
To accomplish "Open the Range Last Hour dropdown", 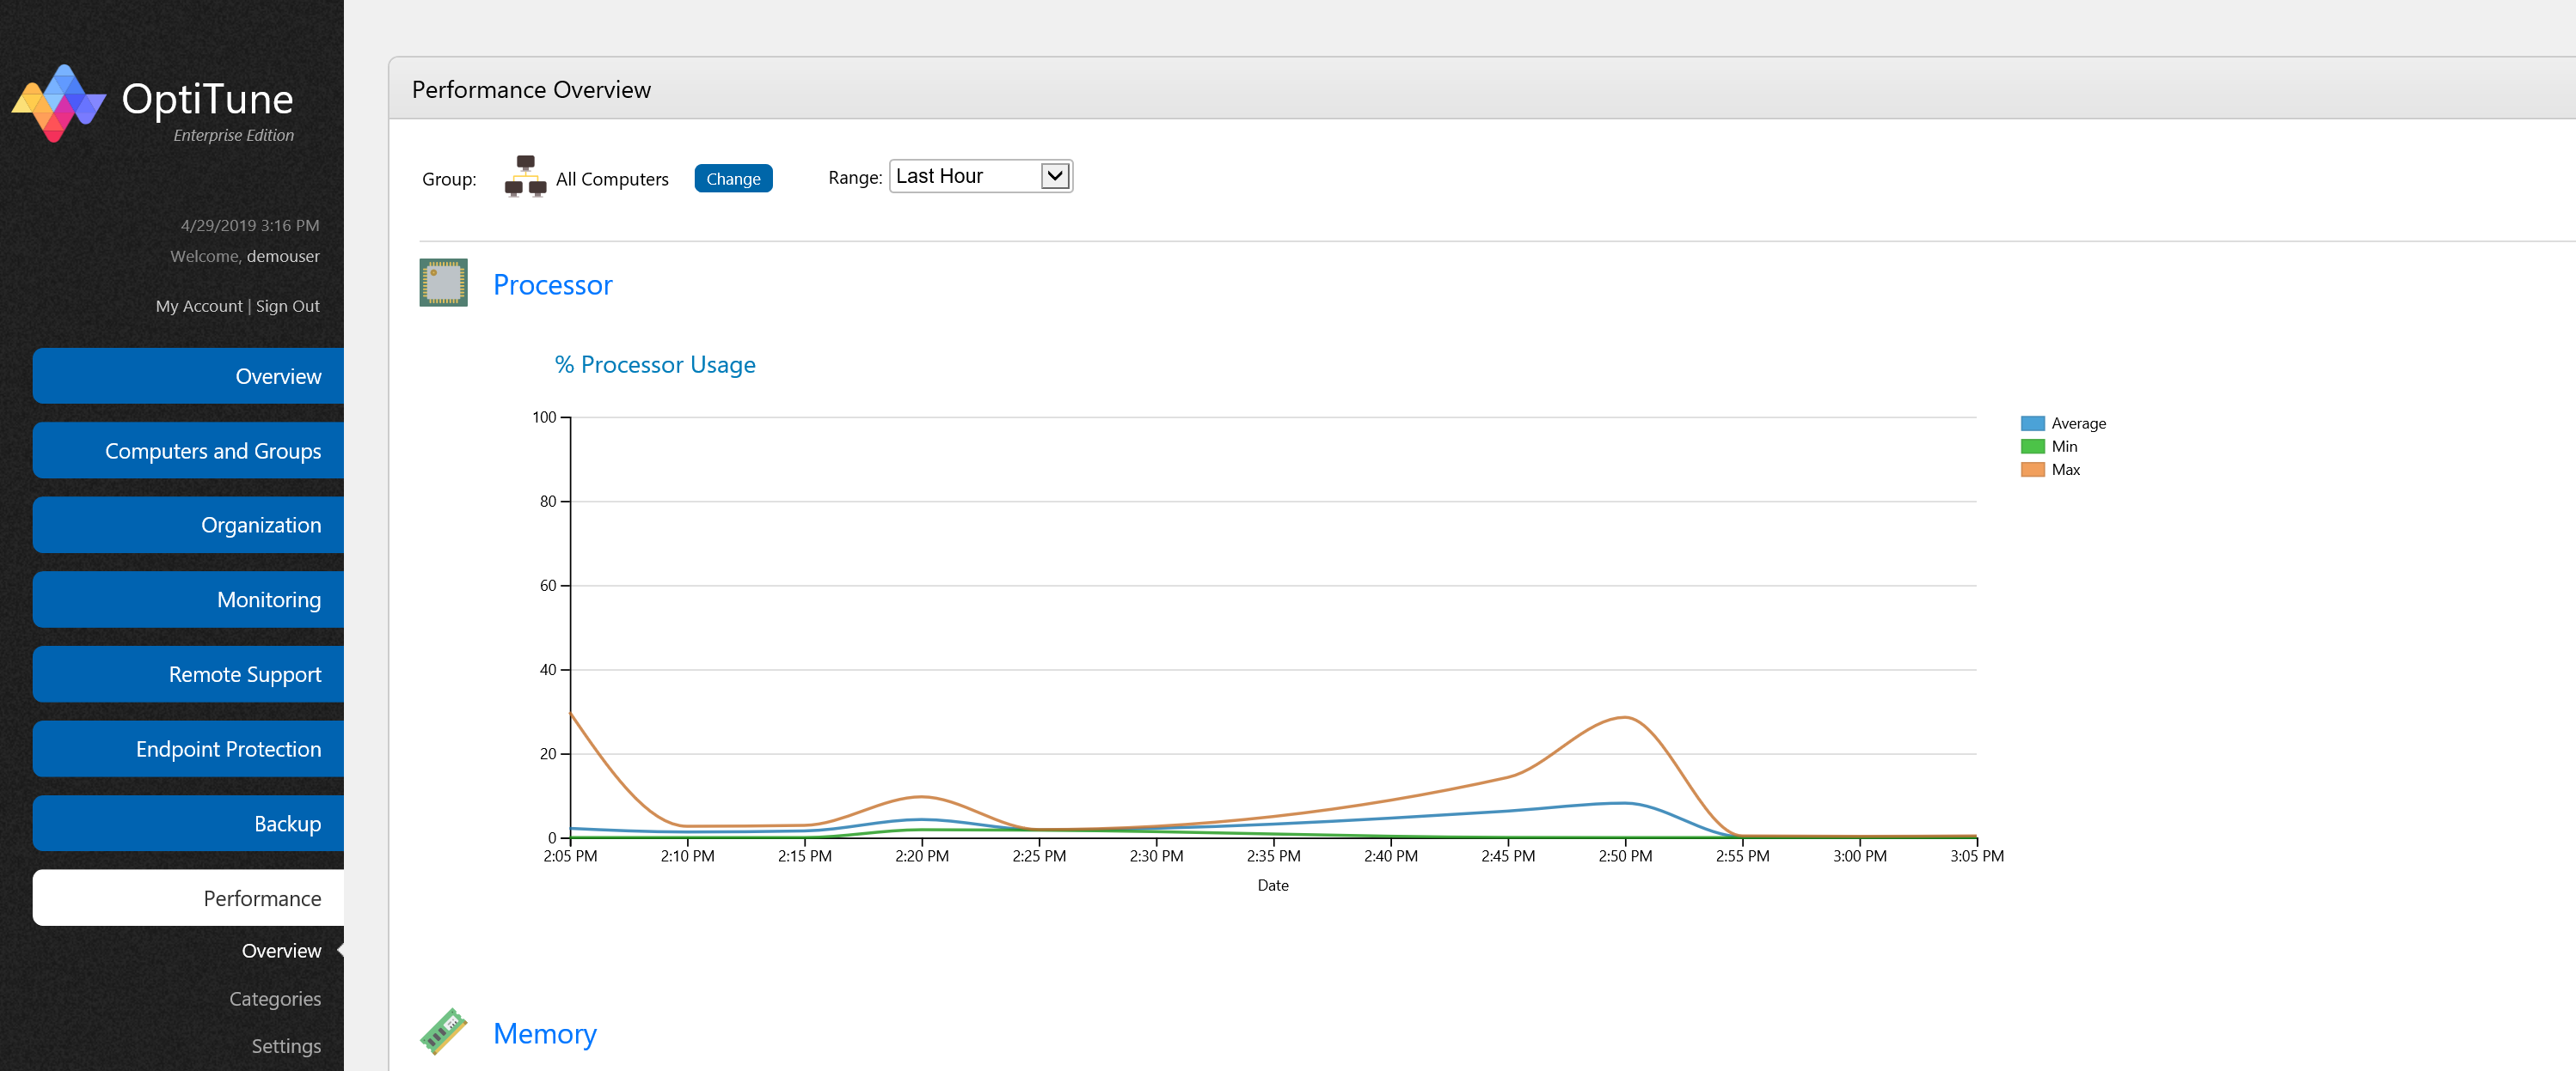I will pyautogui.click(x=980, y=177).
